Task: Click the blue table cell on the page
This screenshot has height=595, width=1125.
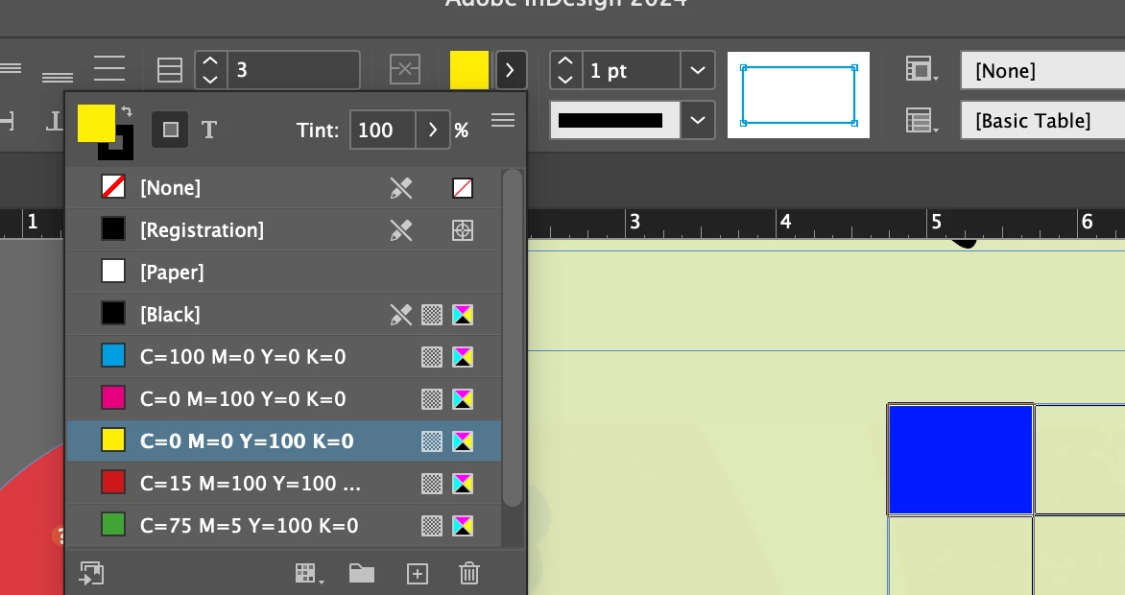Action: pyautogui.click(x=961, y=460)
